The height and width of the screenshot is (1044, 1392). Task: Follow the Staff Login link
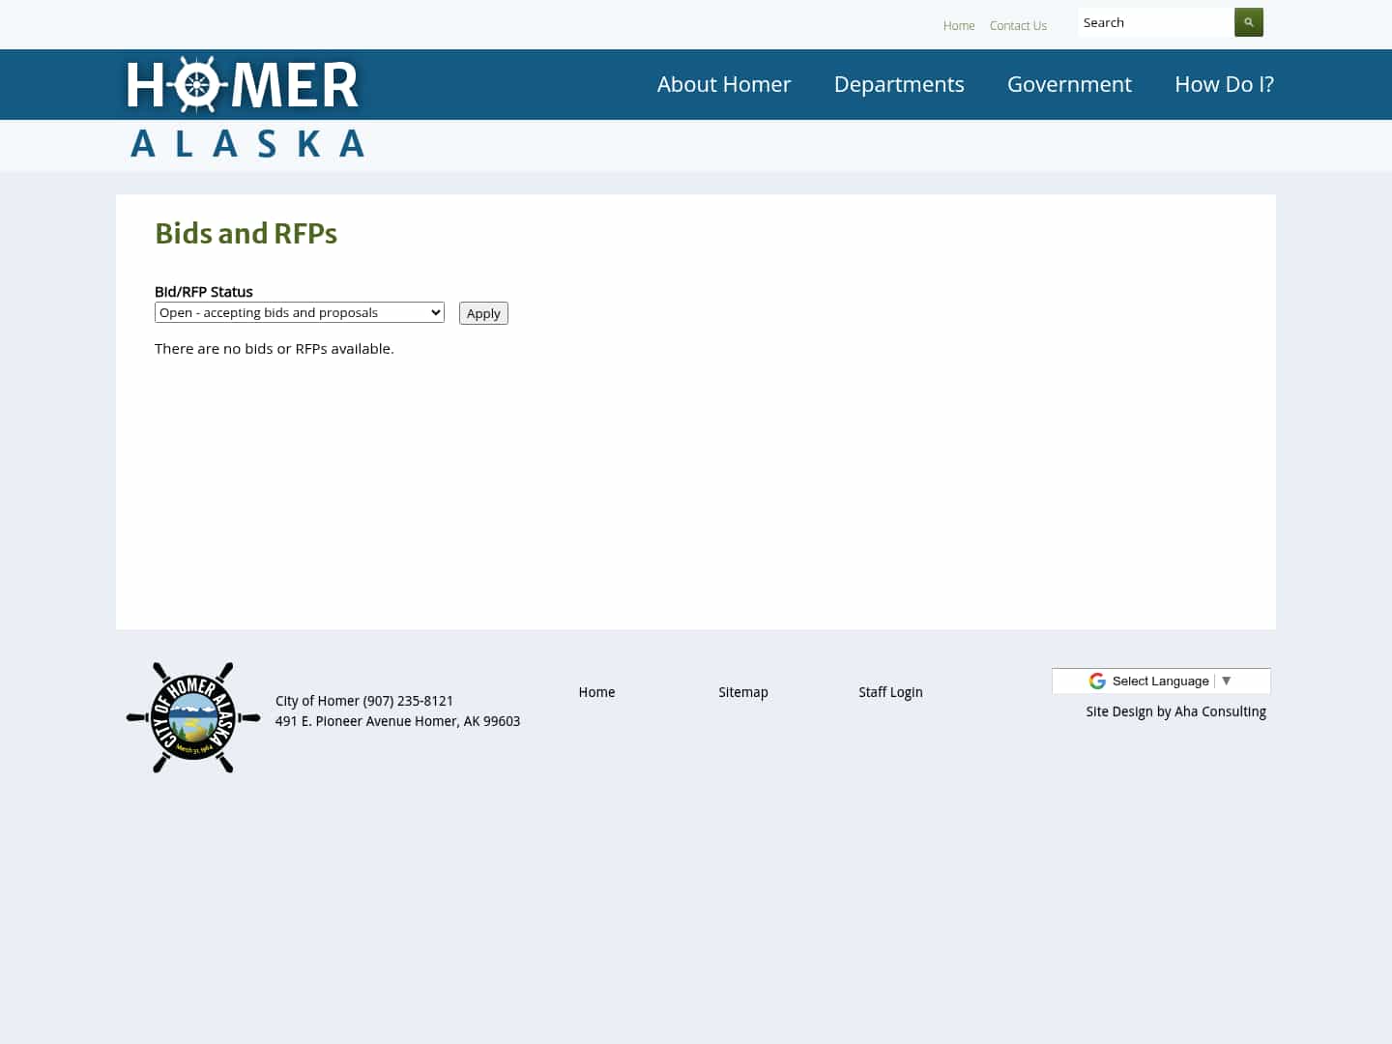point(890,692)
